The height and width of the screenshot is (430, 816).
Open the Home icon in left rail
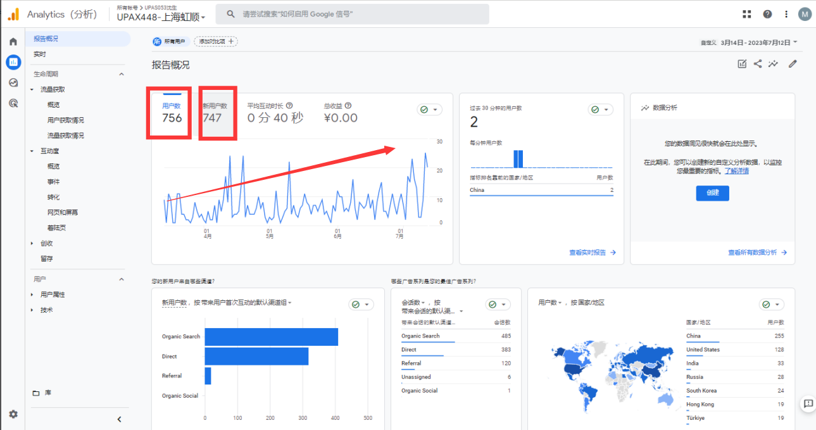pyautogui.click(x=13, y=41)
